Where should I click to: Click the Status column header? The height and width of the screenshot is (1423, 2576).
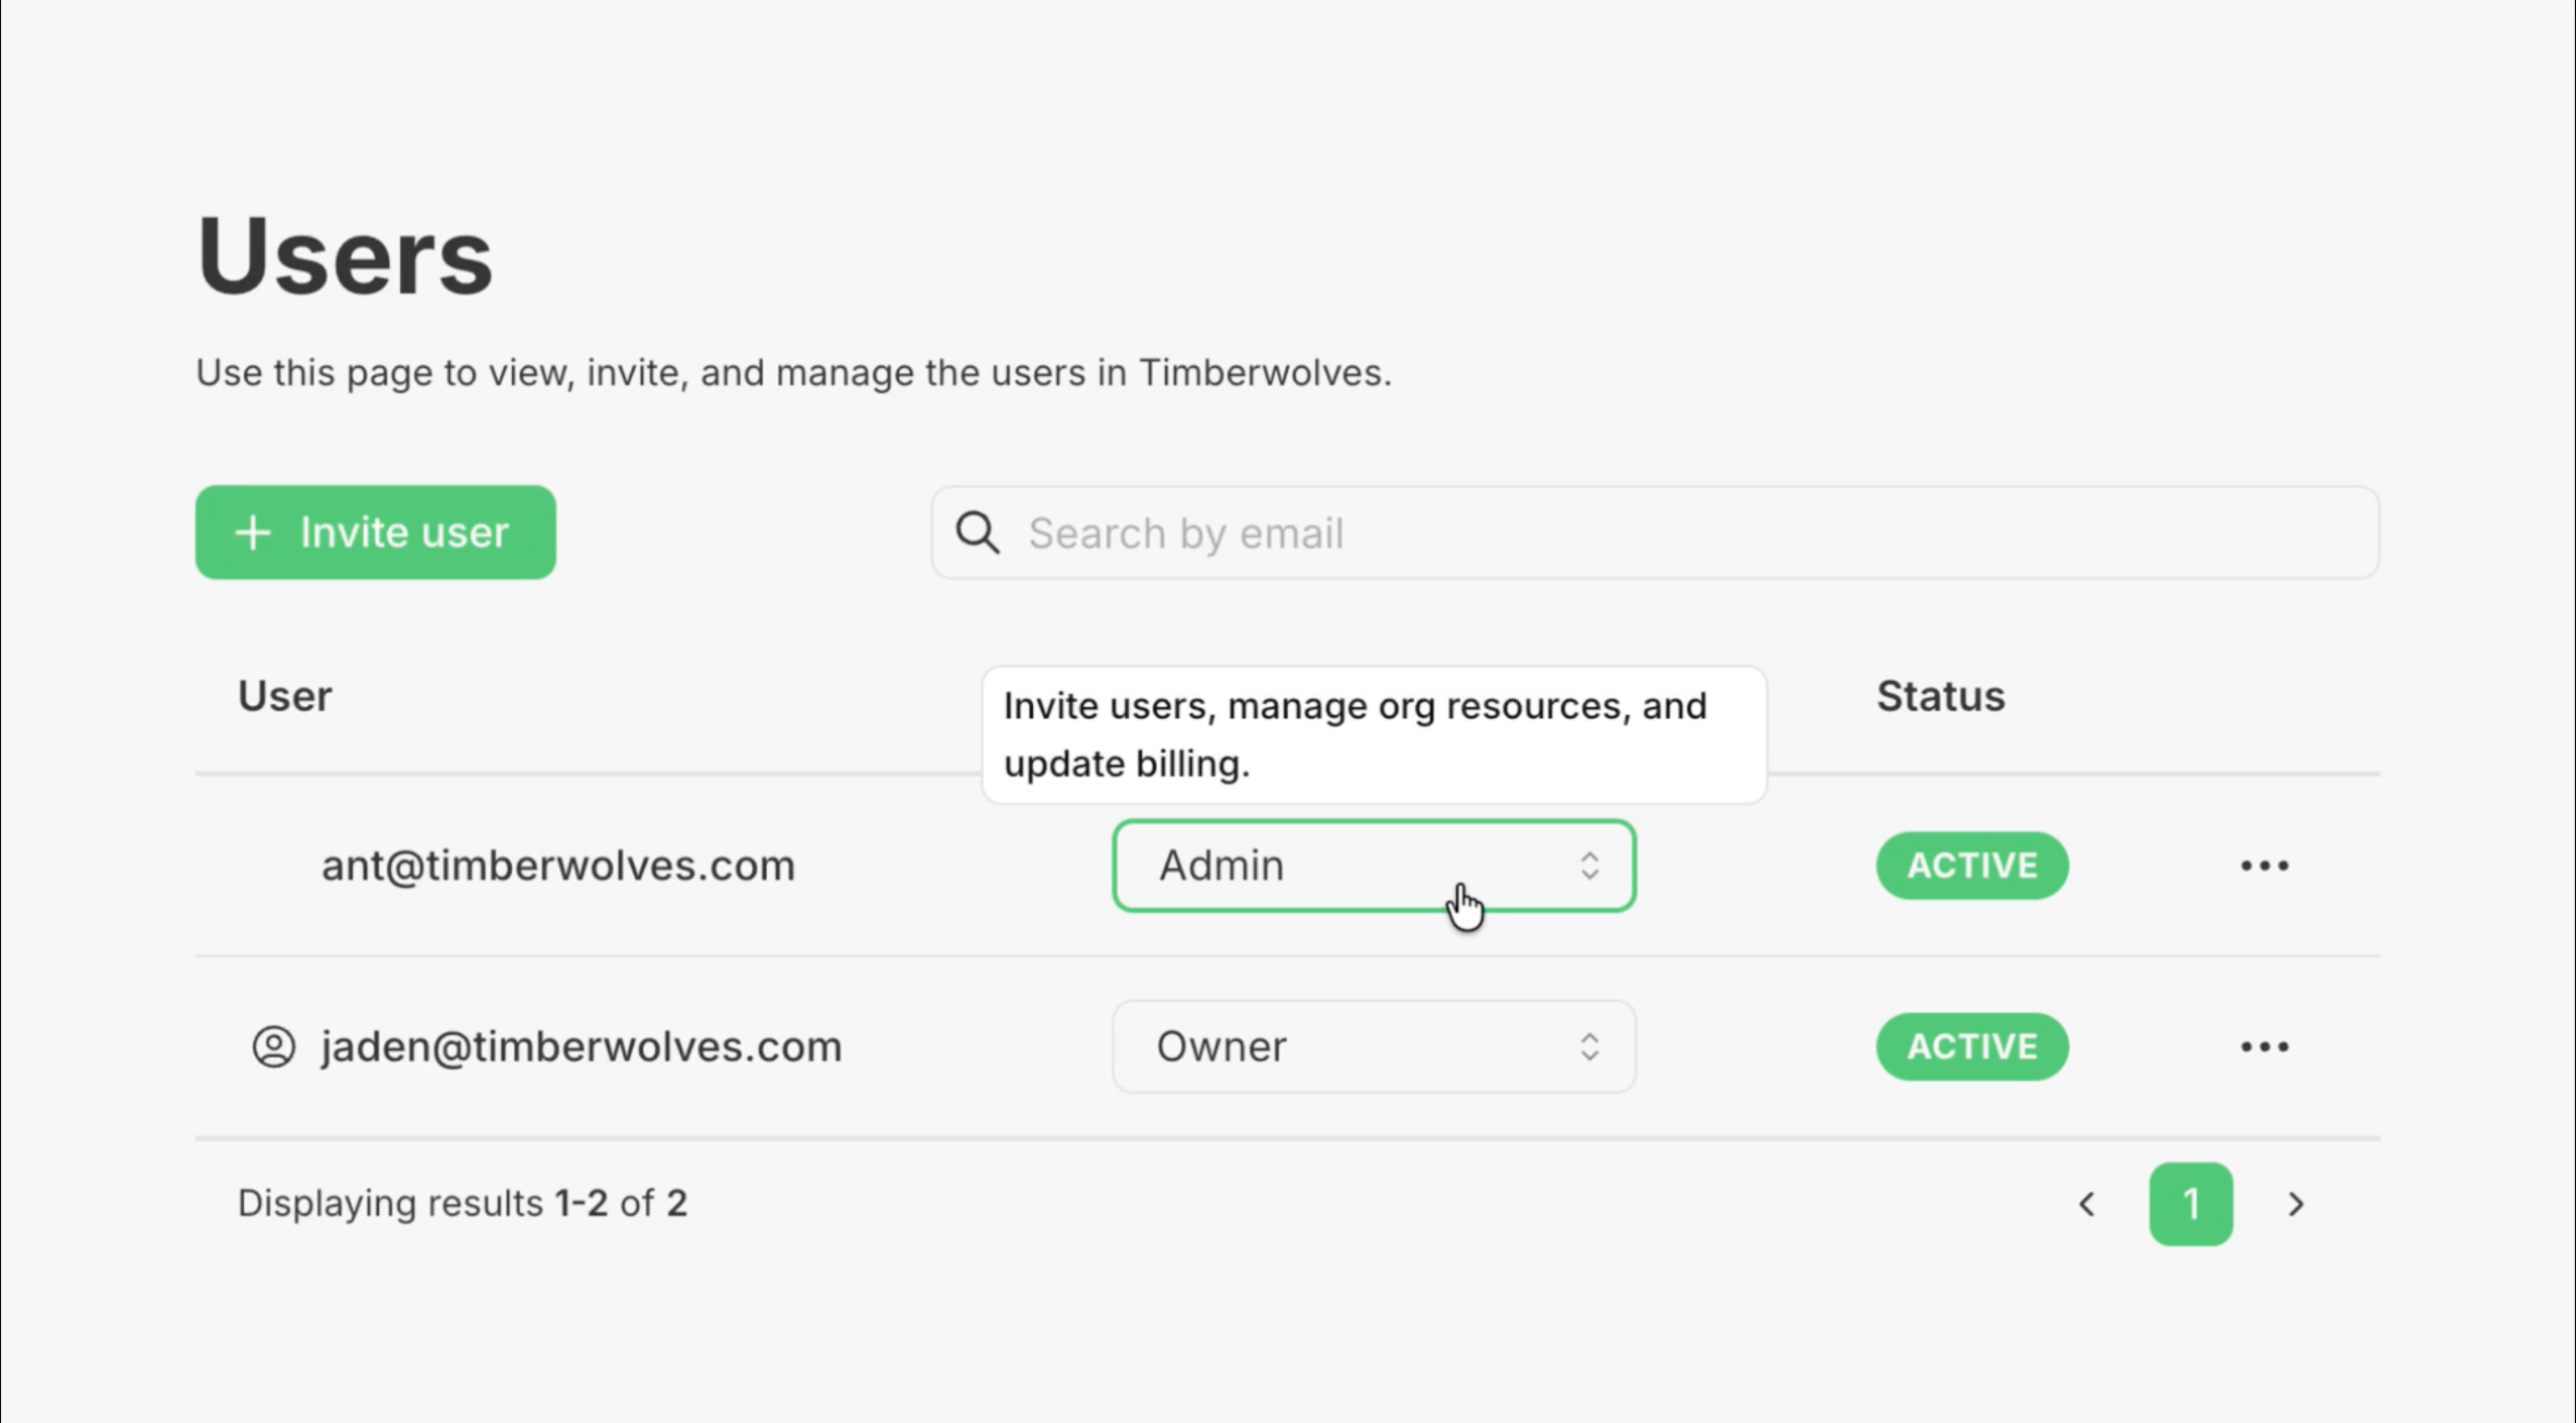coord(1941,696)
